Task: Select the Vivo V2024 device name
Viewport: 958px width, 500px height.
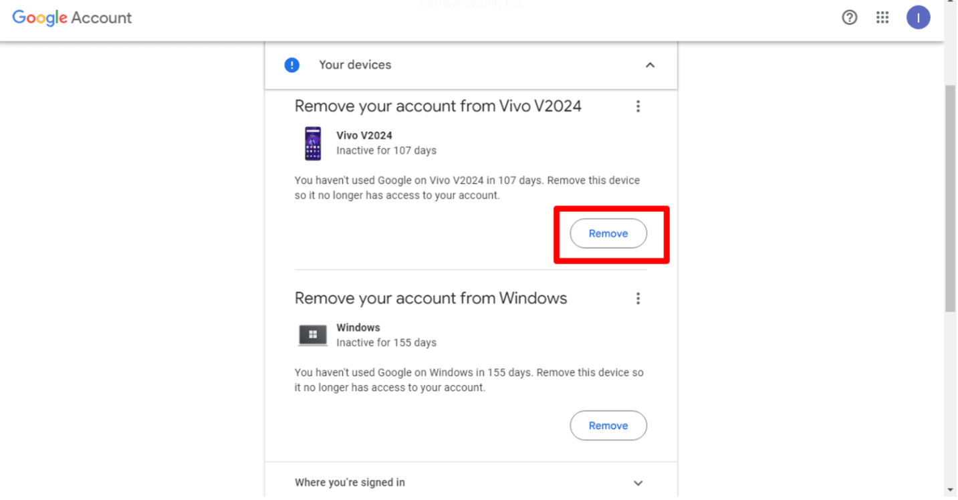Action: point(364,136)
